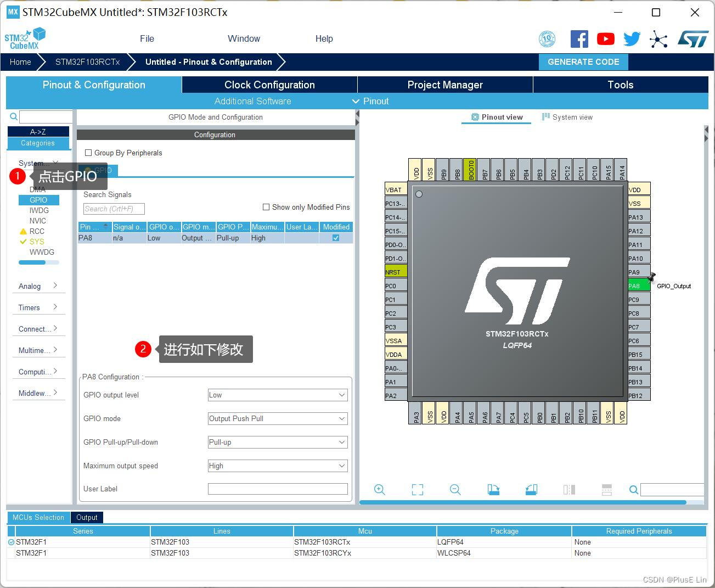Flip the chip horizontally

pyautogui.click(x=569, y=490)
